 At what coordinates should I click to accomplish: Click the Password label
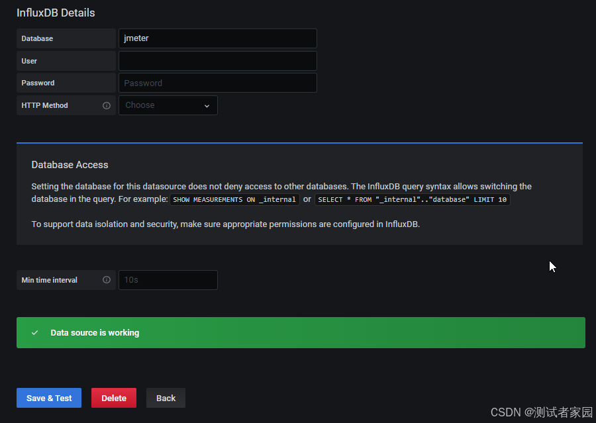click(x=38, y=83)
